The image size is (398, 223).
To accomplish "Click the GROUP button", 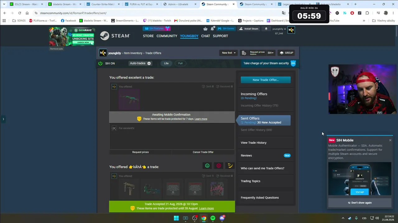I will coord(286,53).
